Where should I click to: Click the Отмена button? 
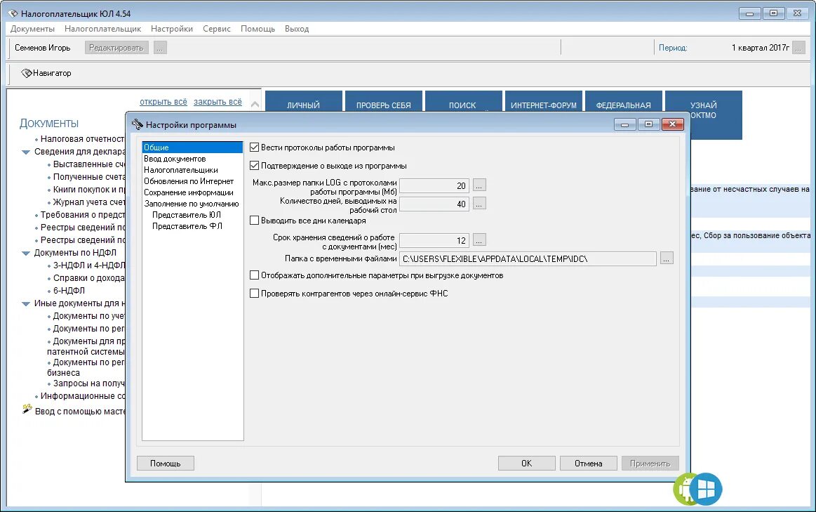pos(589,463)
